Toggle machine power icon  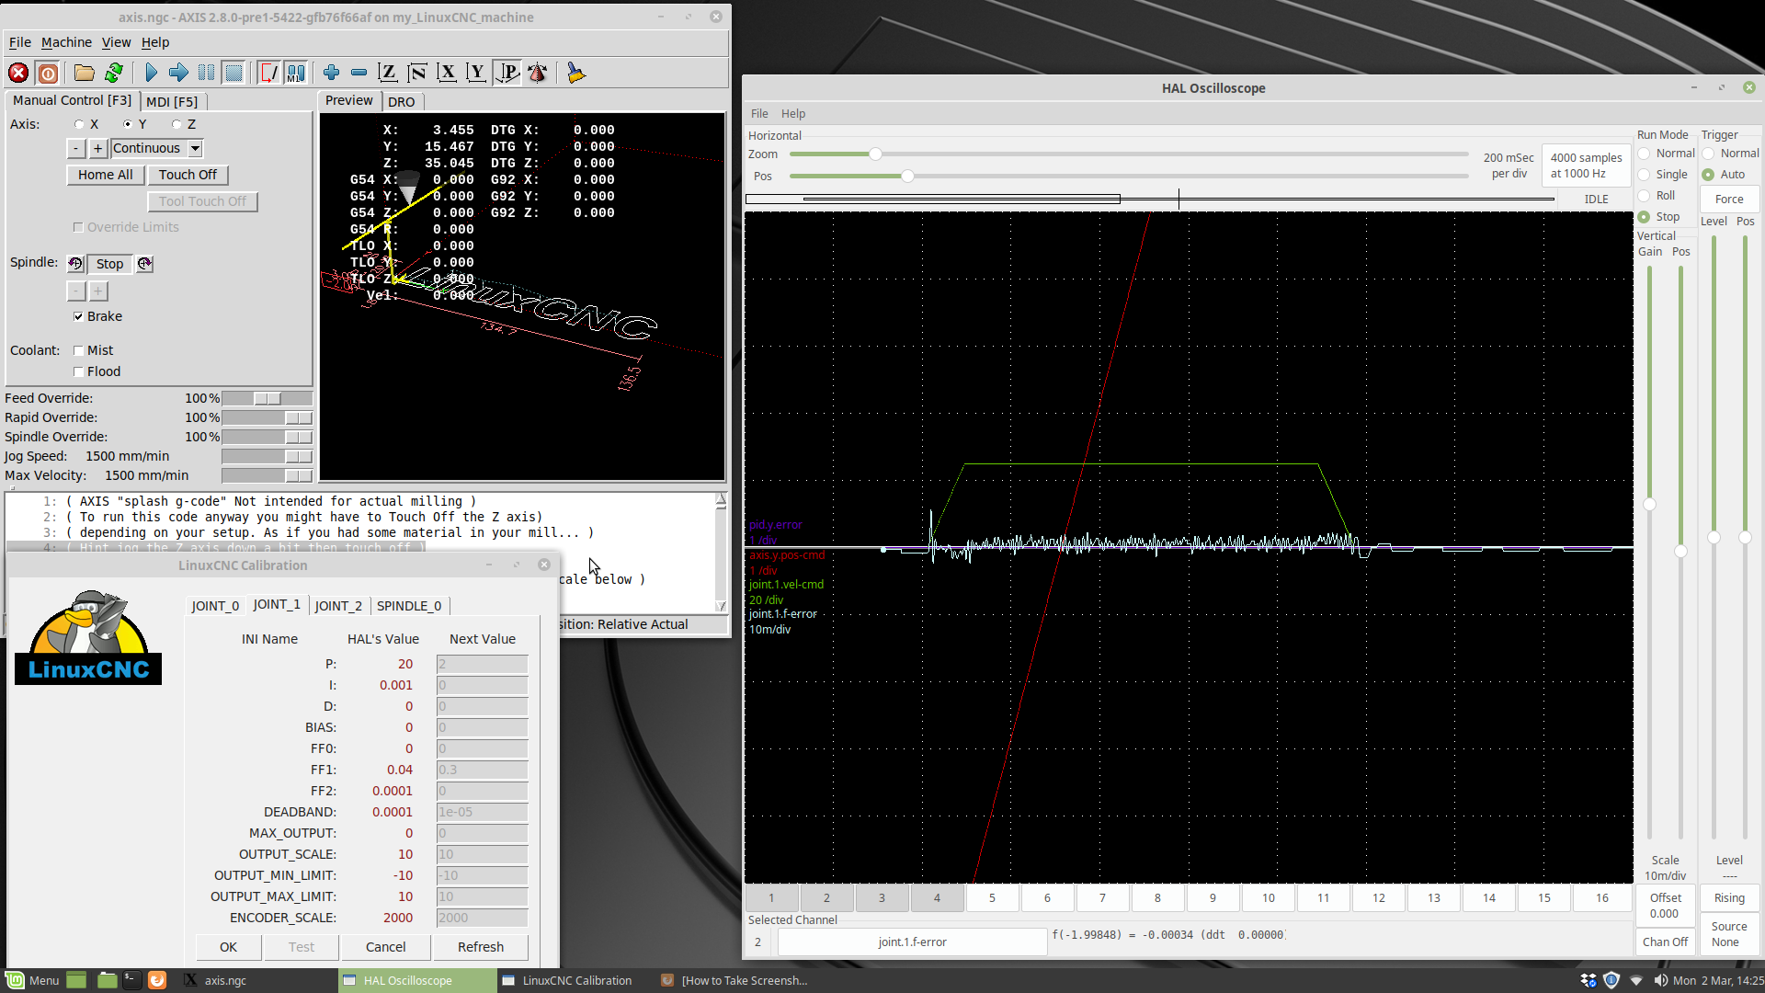[48, 73]
